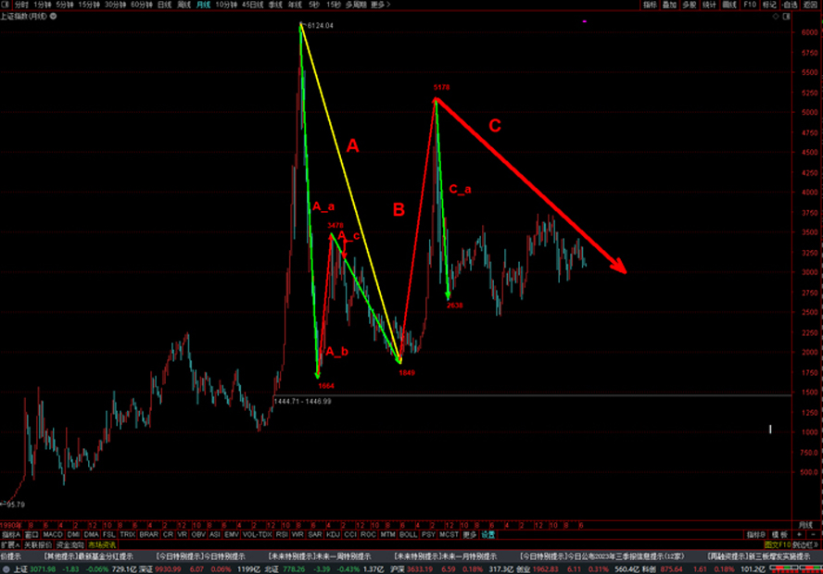Image resolution: width=823 pixels, height=574 pixels.
Task: Open the 指标 menu in top toolbar
Action: pos(648,5)
